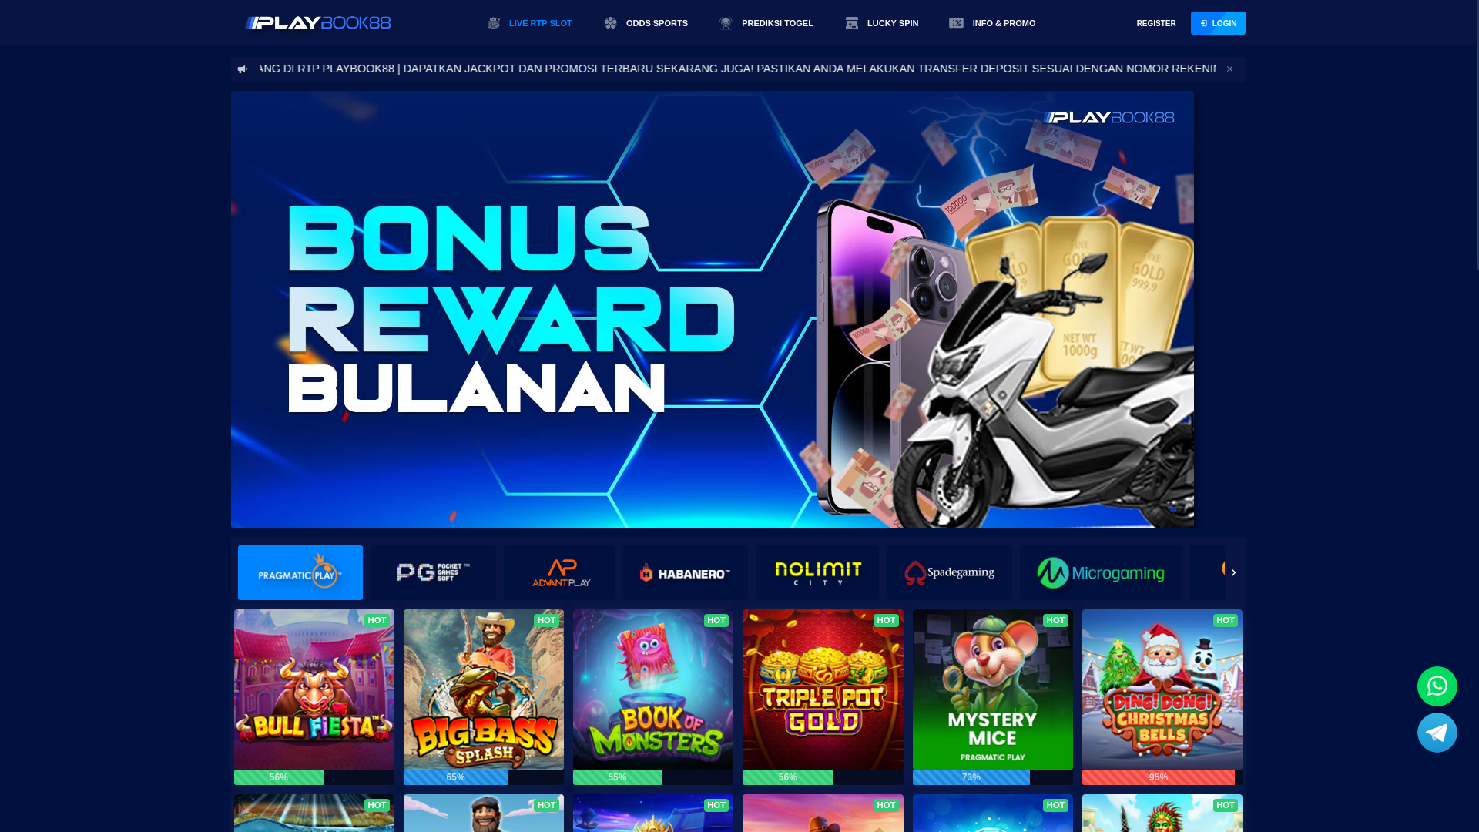The height and width of the screenshot is (832, 1479).
Task: Open Prediksi Togel page
Action: click(x=766, y=23)
